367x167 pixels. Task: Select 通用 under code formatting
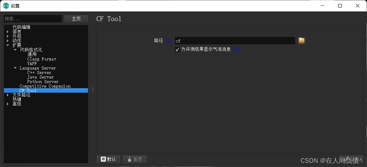(x=32, y=54)
